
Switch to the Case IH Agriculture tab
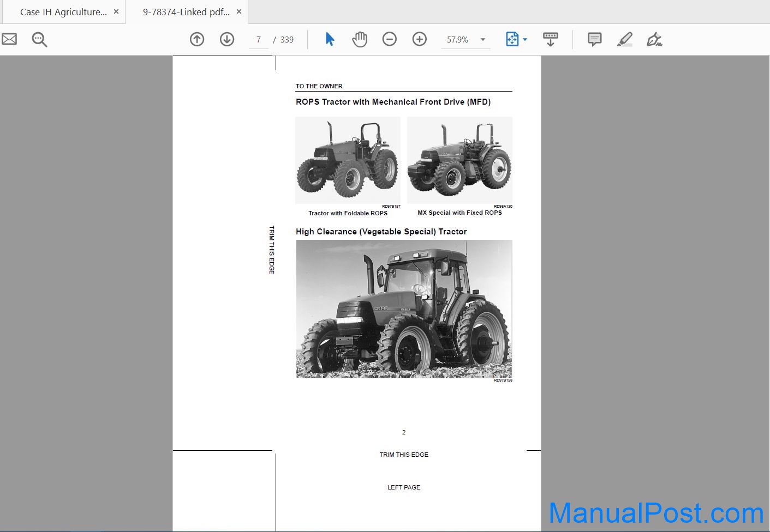click(63, 12)
